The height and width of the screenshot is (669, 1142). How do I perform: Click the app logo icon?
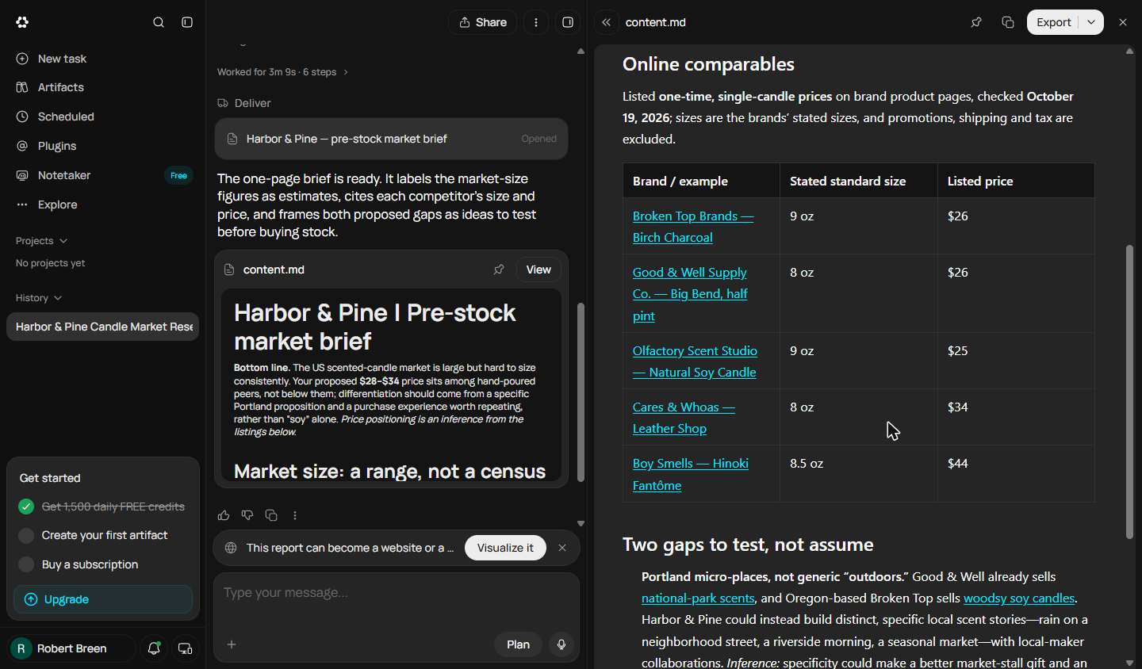(22, 22)
